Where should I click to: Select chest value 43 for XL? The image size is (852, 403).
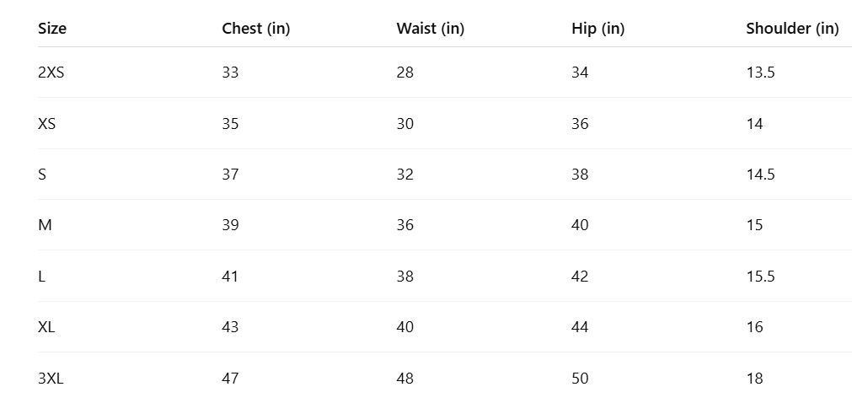coord(230,327)
